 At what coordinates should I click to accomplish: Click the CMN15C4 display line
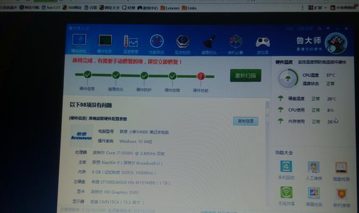[x=117, y=202]
